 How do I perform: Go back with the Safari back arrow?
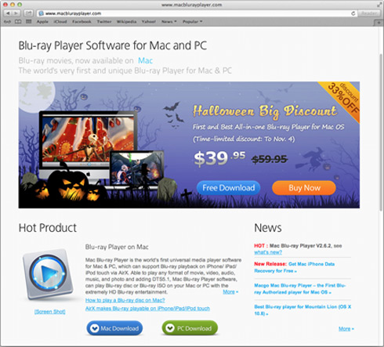8,13
